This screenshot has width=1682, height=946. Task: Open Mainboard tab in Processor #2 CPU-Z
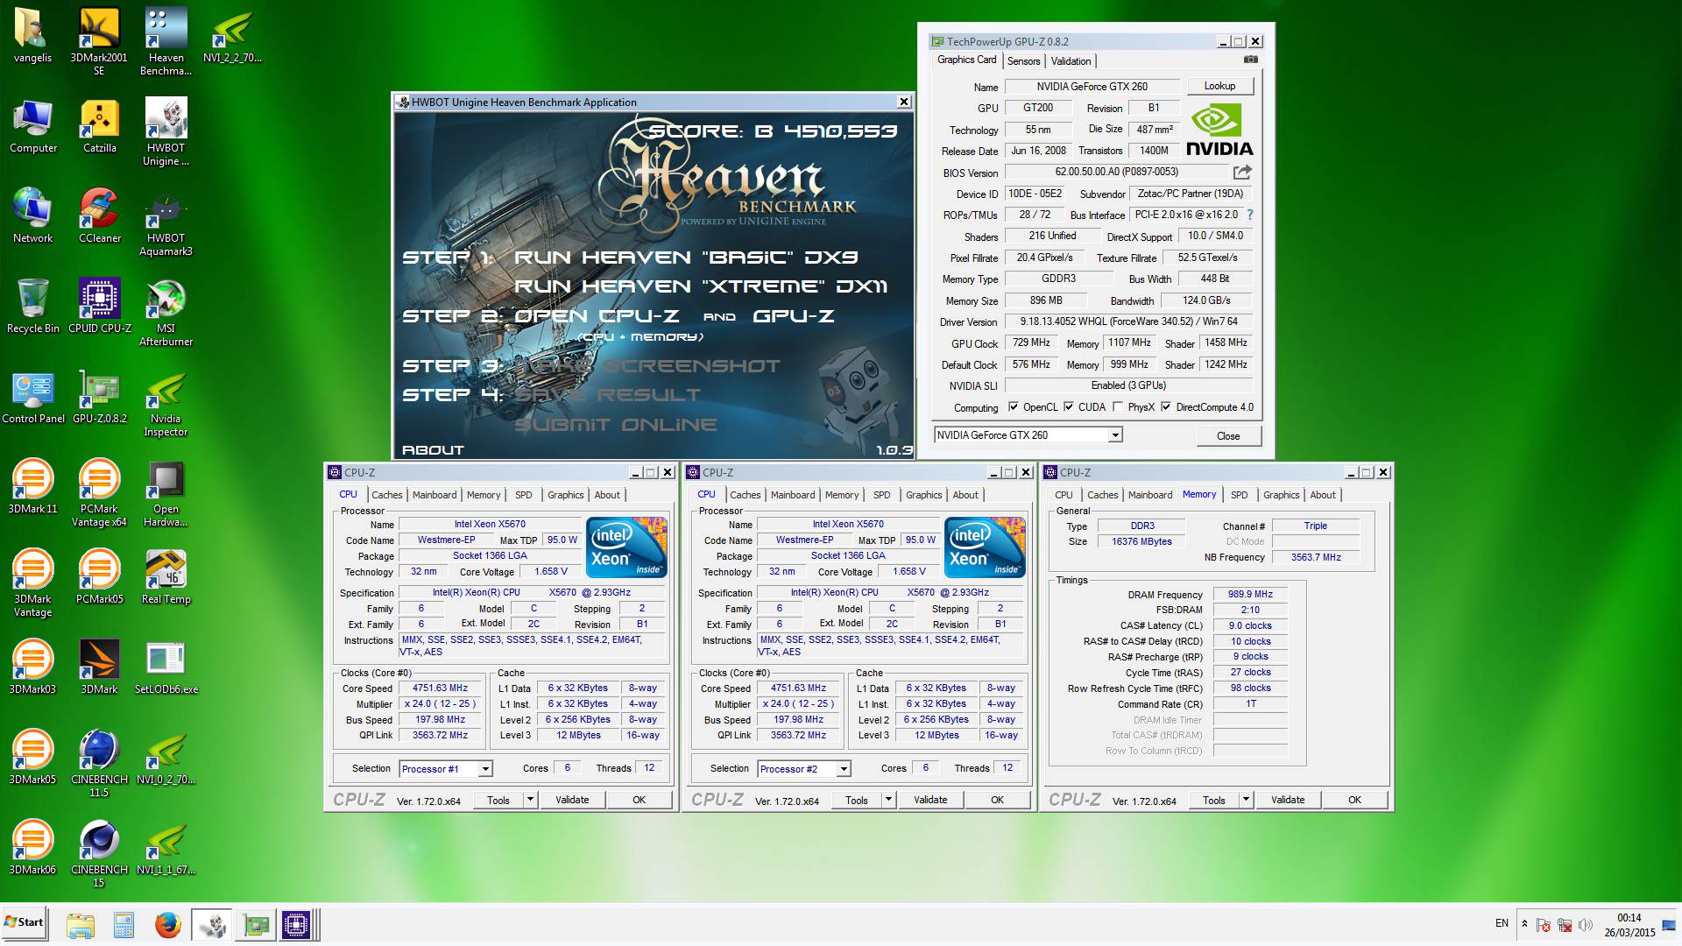click(x=793, y=495)
